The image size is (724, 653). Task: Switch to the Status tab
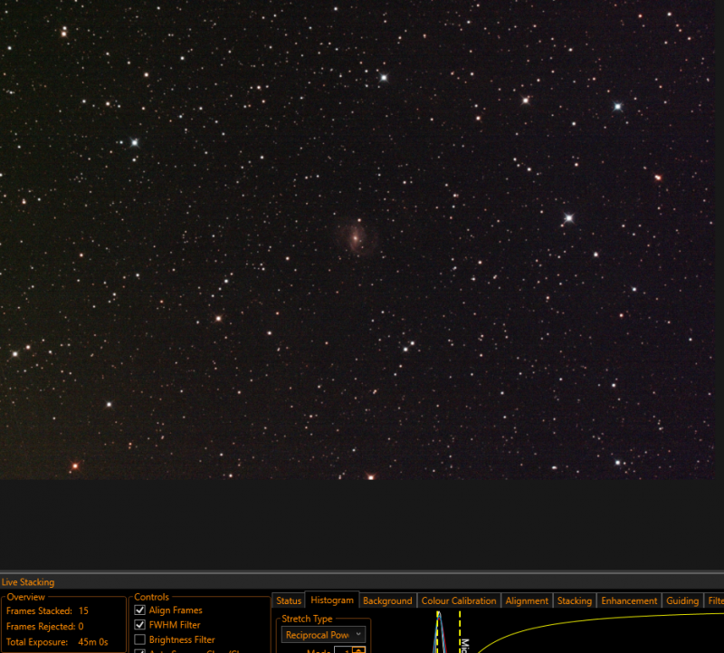(x=289, y=600)
